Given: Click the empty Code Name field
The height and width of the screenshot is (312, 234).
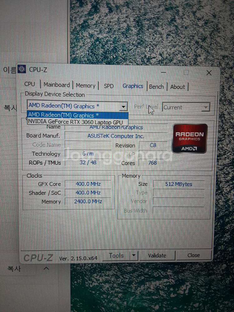Looking at the screenshot, I should tap(88, 145).
